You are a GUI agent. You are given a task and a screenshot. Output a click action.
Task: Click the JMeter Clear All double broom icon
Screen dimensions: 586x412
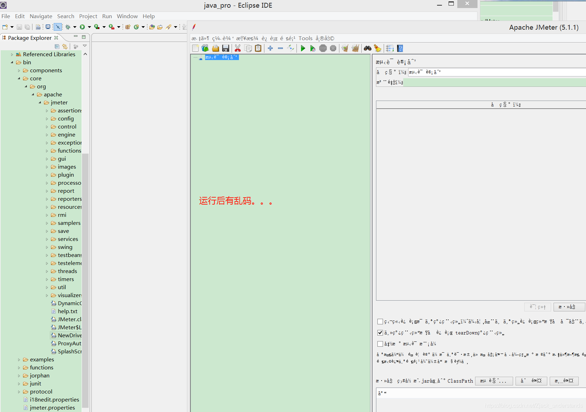pyautogui.click(x=355, y=48)
